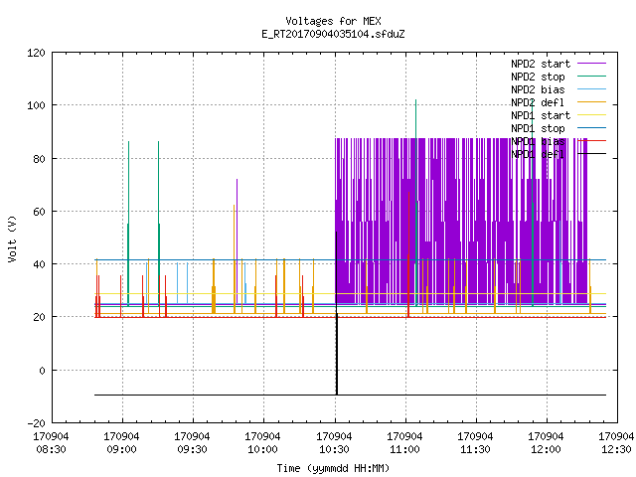Image resolution: width=636 pixels, height=477 pixels.
Task: Click the y-axis tick value 20
Action: click(39, 318)
